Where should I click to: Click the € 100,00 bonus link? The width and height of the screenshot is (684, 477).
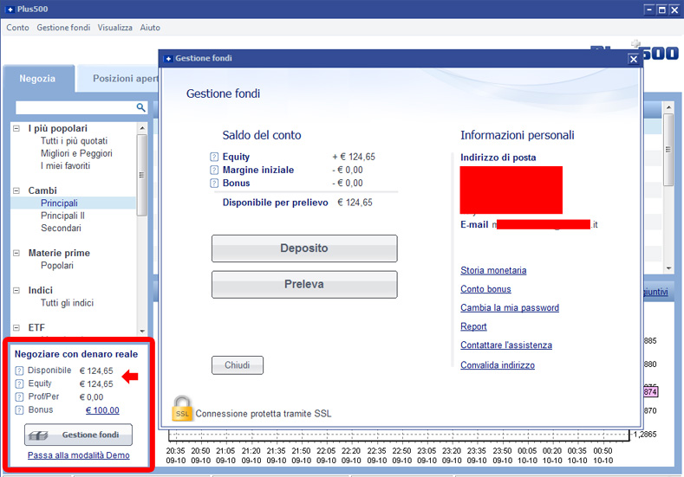pyautogui.click(x=102, y=410)
